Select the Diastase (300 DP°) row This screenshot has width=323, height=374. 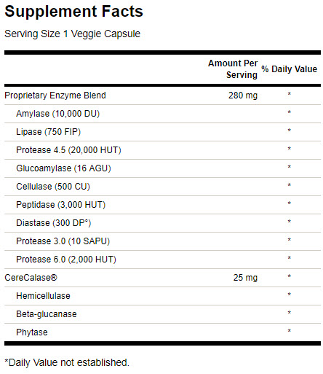tap(162, 223)
